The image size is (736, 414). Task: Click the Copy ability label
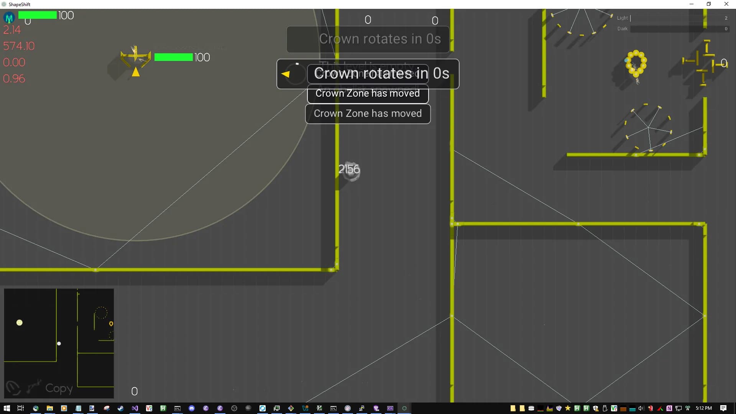59,388
